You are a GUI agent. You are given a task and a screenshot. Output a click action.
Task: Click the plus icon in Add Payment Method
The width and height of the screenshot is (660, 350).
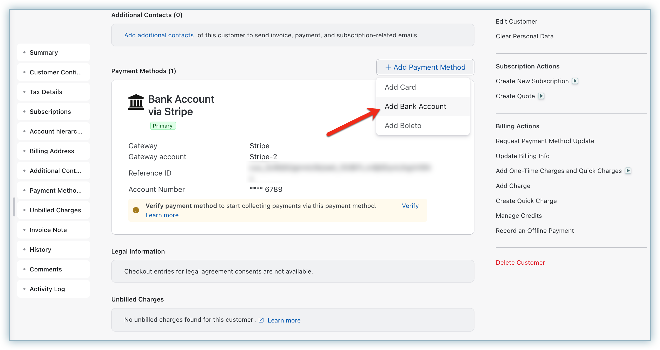388,67
